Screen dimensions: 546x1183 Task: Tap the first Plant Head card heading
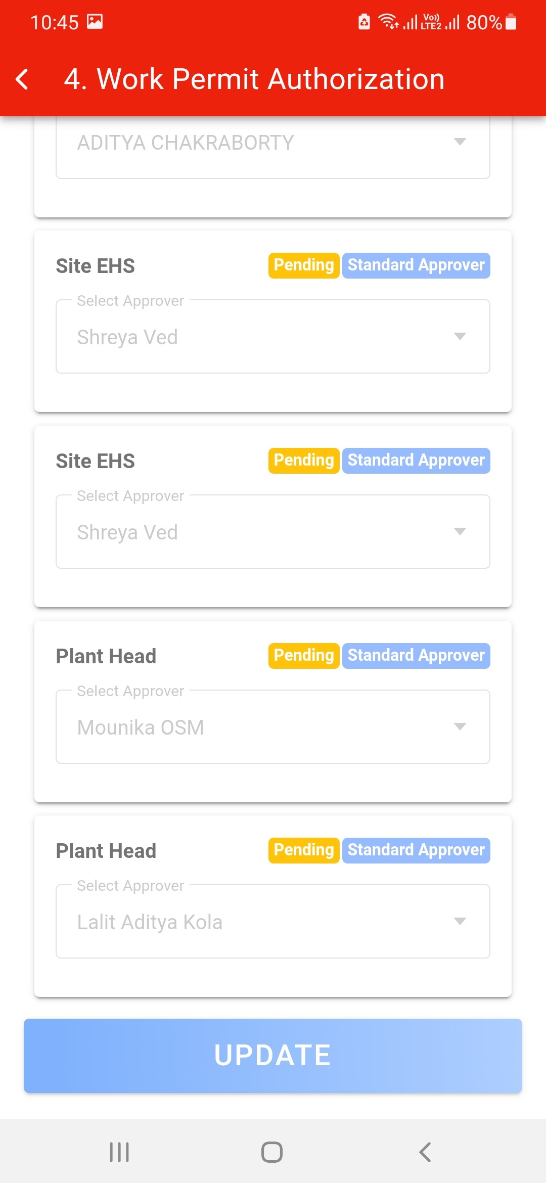[x=106, y=656]
